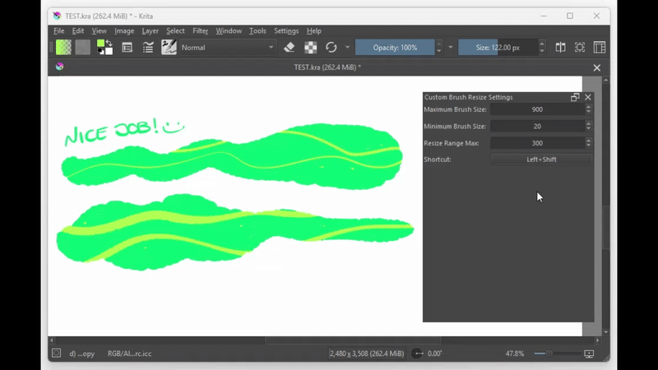Expand dropdown arrow next to reload preset
This screenshot has width=658, height=370.
tap(347, 48)
